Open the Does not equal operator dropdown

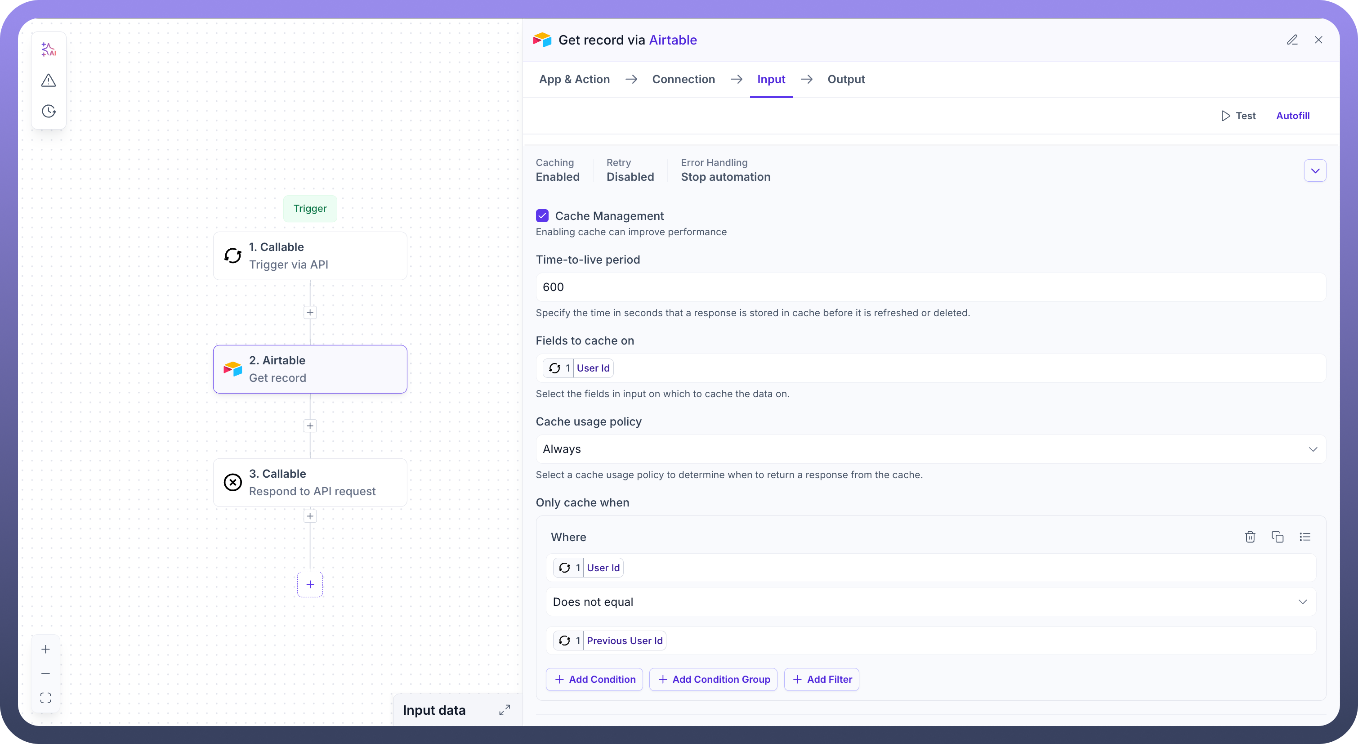click(930, 602)
